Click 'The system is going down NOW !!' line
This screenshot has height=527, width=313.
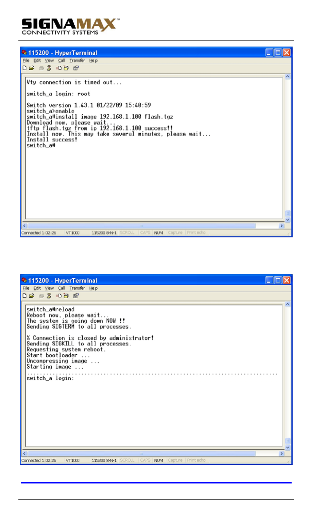point(76,321)
